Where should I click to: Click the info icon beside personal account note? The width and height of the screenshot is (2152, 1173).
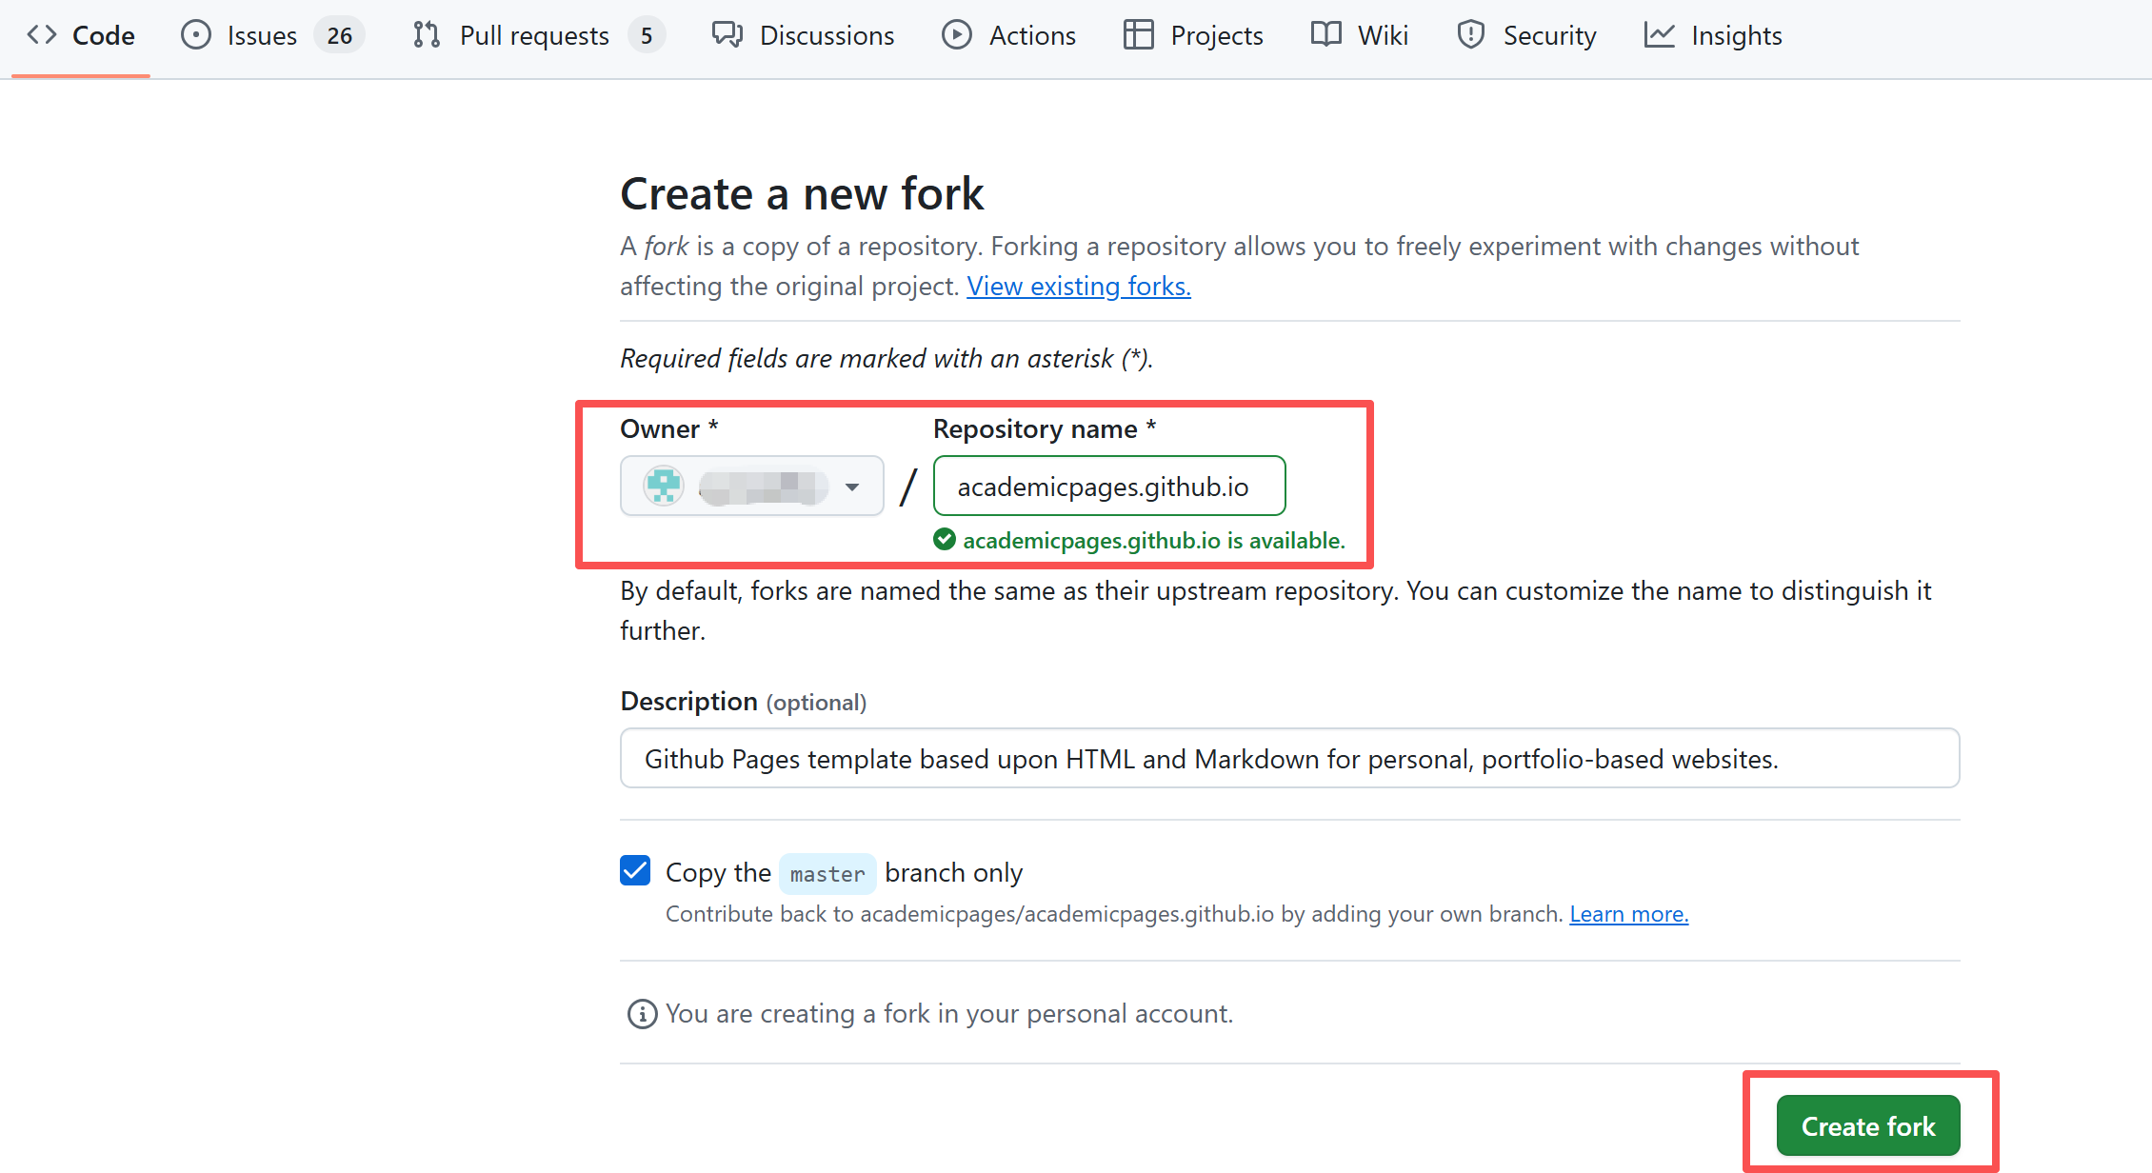(642, 1013)
